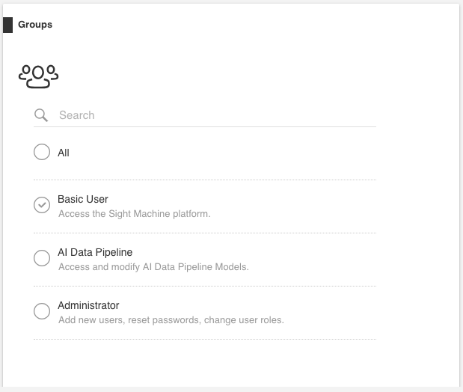Click the underline beneath the Search field
This screenshot has width=463, height=392.
(204, 126)
